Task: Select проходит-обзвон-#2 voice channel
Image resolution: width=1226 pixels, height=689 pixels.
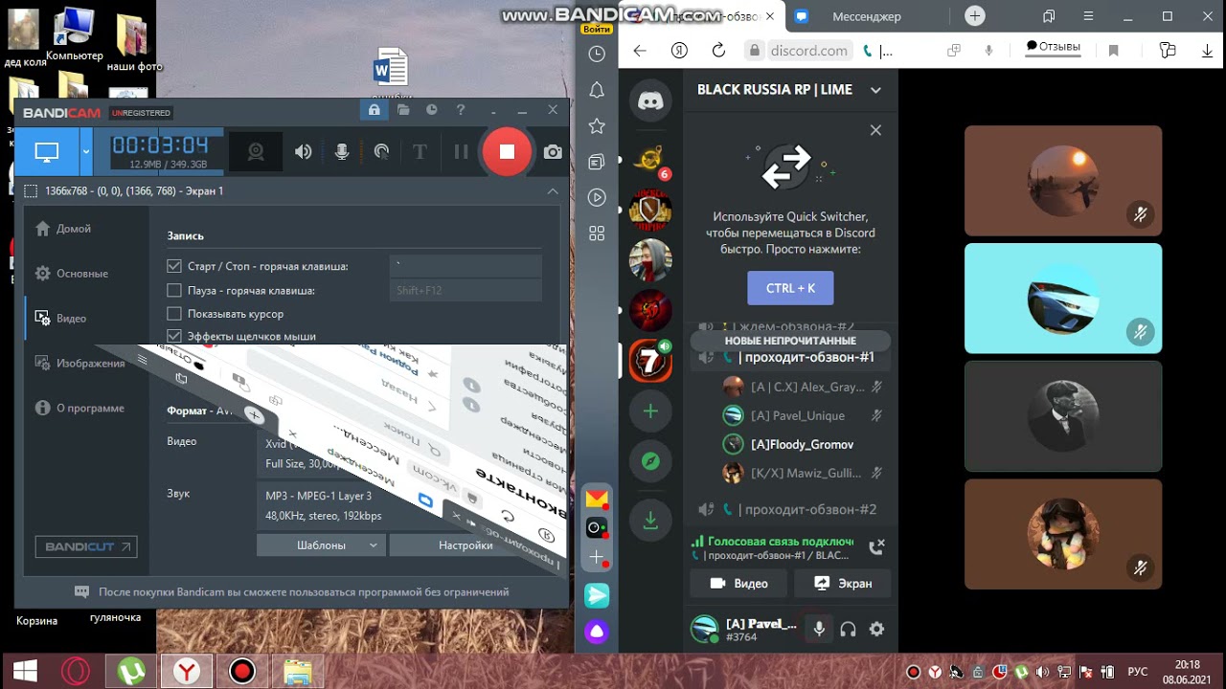Action: [x=790, y=509]
